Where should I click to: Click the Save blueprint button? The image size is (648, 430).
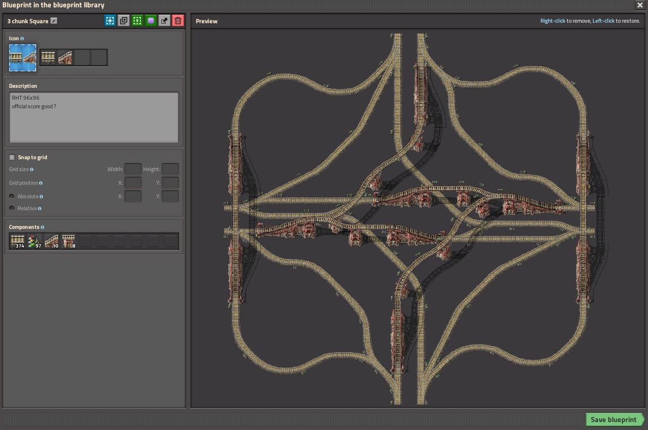pyautogui.click(x=614, y=420)
